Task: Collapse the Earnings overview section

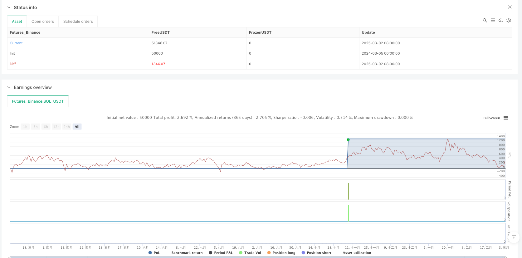Action: pyautogui.click(x=9, y=87)
